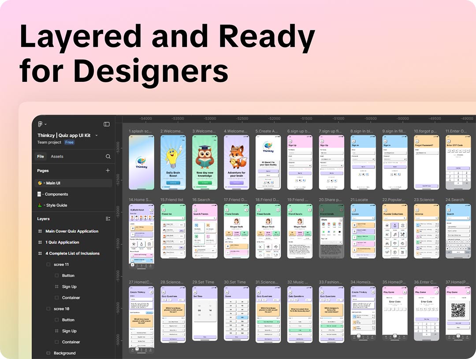This screenshot has height=359, width=476.
Task: Click frame icon beside 1 Quiz Application
Action: click(40, 242)
